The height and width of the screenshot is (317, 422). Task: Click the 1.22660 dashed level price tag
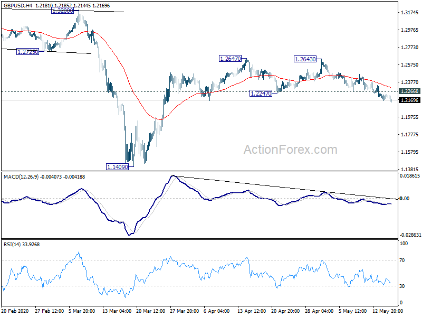pos(410,91)
